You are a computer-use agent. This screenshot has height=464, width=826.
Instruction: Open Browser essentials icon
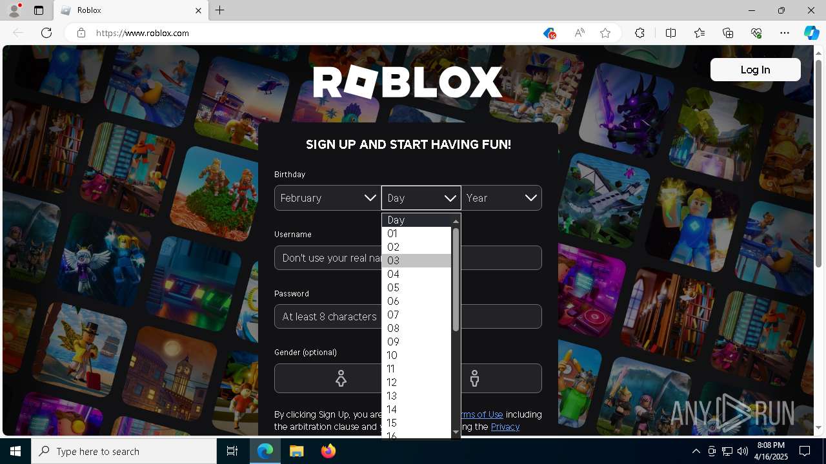(x=756, y=33)
